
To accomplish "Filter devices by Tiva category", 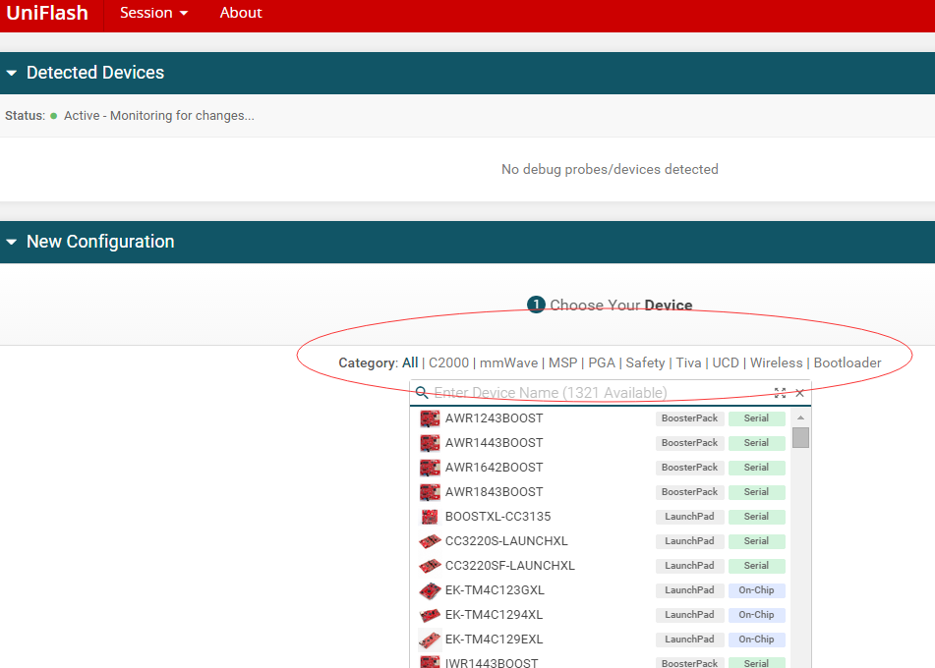I will [689, 362].
